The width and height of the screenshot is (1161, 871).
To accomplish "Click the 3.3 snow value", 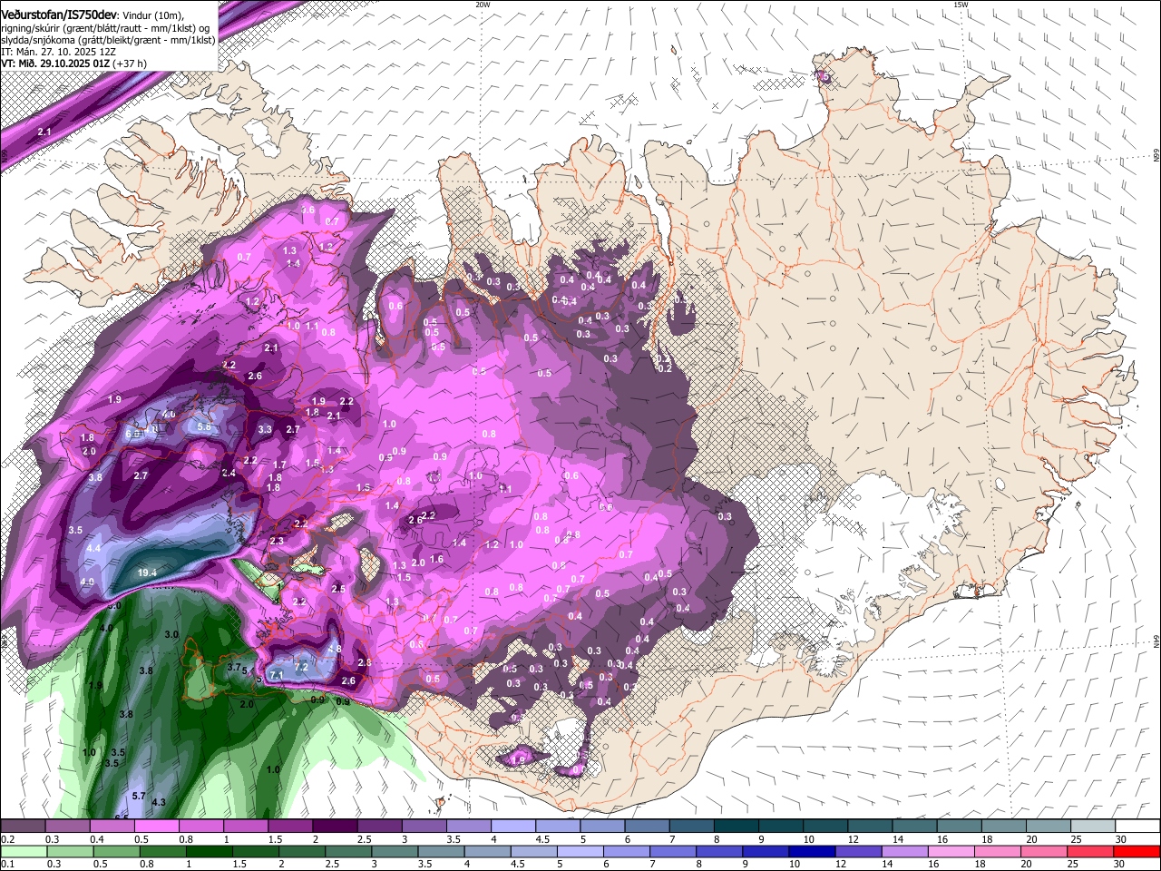I will (x=265, y=429).
